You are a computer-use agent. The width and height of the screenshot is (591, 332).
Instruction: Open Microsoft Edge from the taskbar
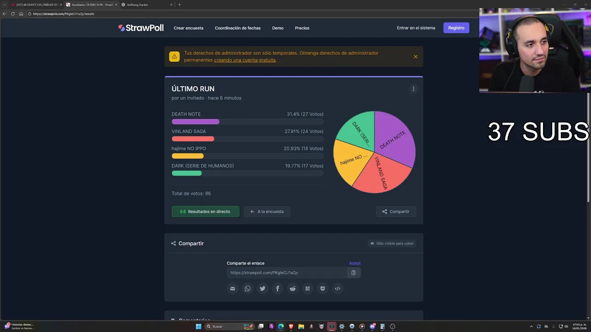click(281, 326)
